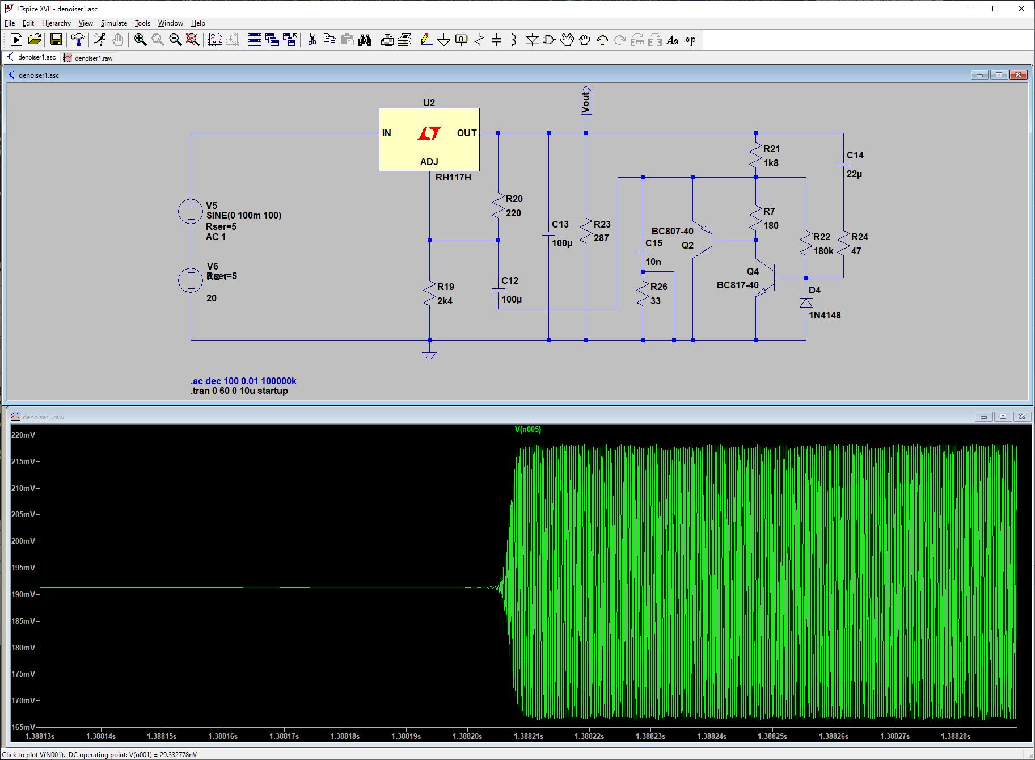Select voltage source V5 symbol
Screen dimensions: 1035x760
point(191,212)
